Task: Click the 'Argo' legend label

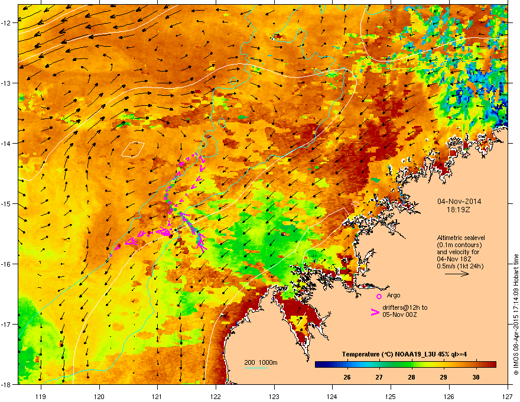Action: [394, 295]
